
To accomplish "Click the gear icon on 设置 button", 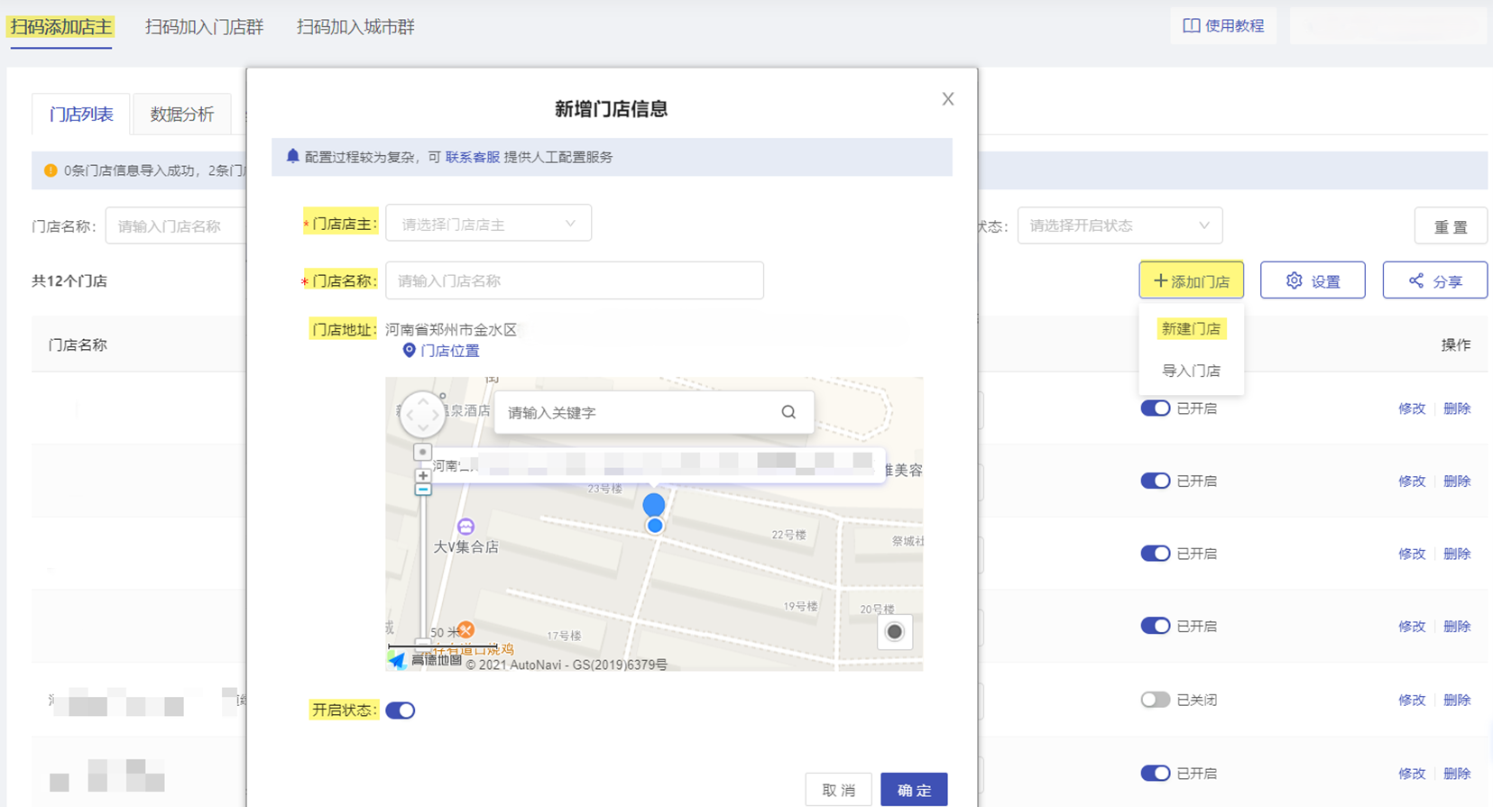I will (x=1294, y=280).
